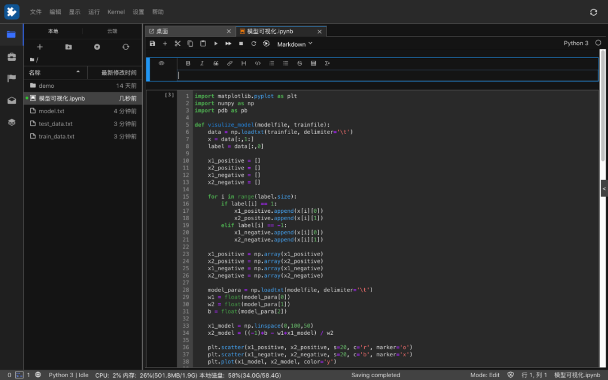
Task: Upload a file using the upload icon
Action: [x=97, y=47]
